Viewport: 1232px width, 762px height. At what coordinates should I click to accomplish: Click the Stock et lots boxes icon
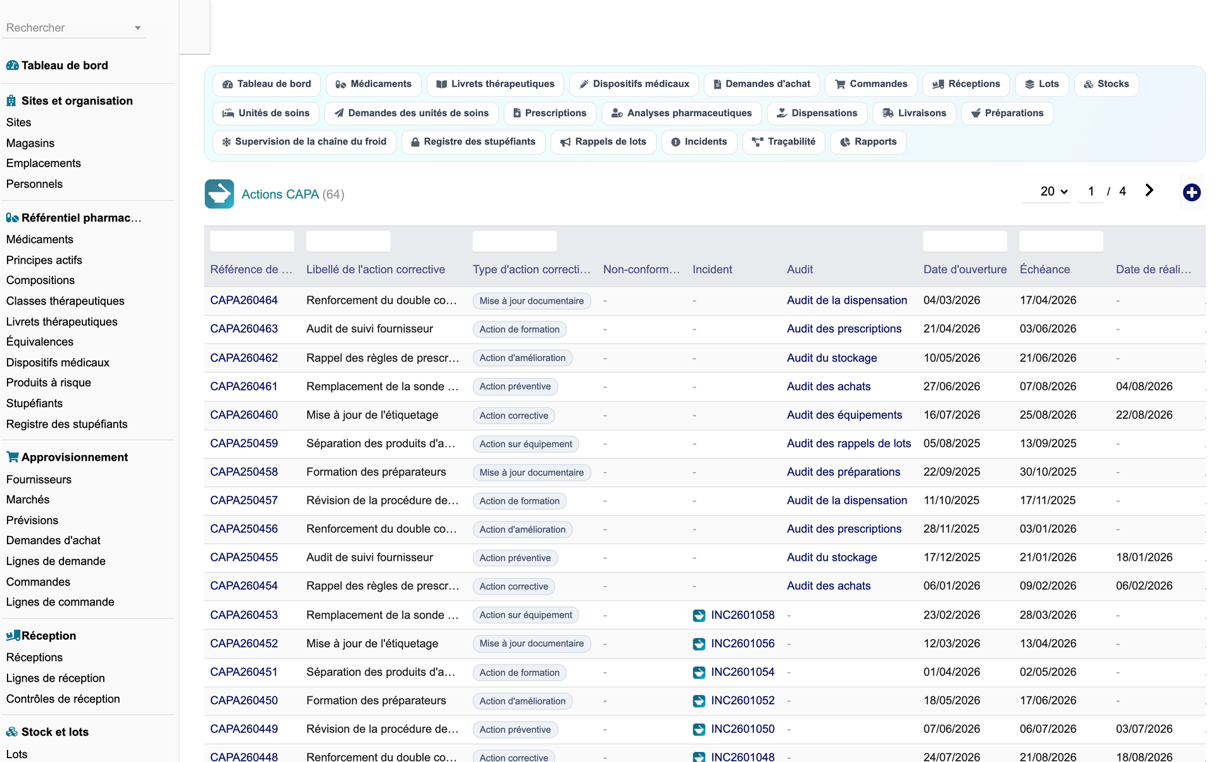coord(12,732)
